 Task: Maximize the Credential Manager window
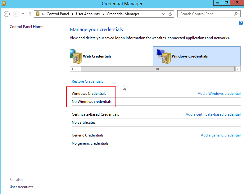[226, 3]
